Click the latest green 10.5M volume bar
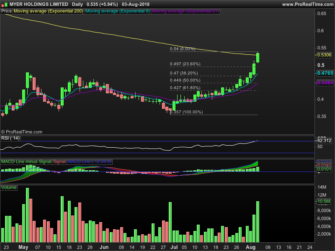 [258, 222]
